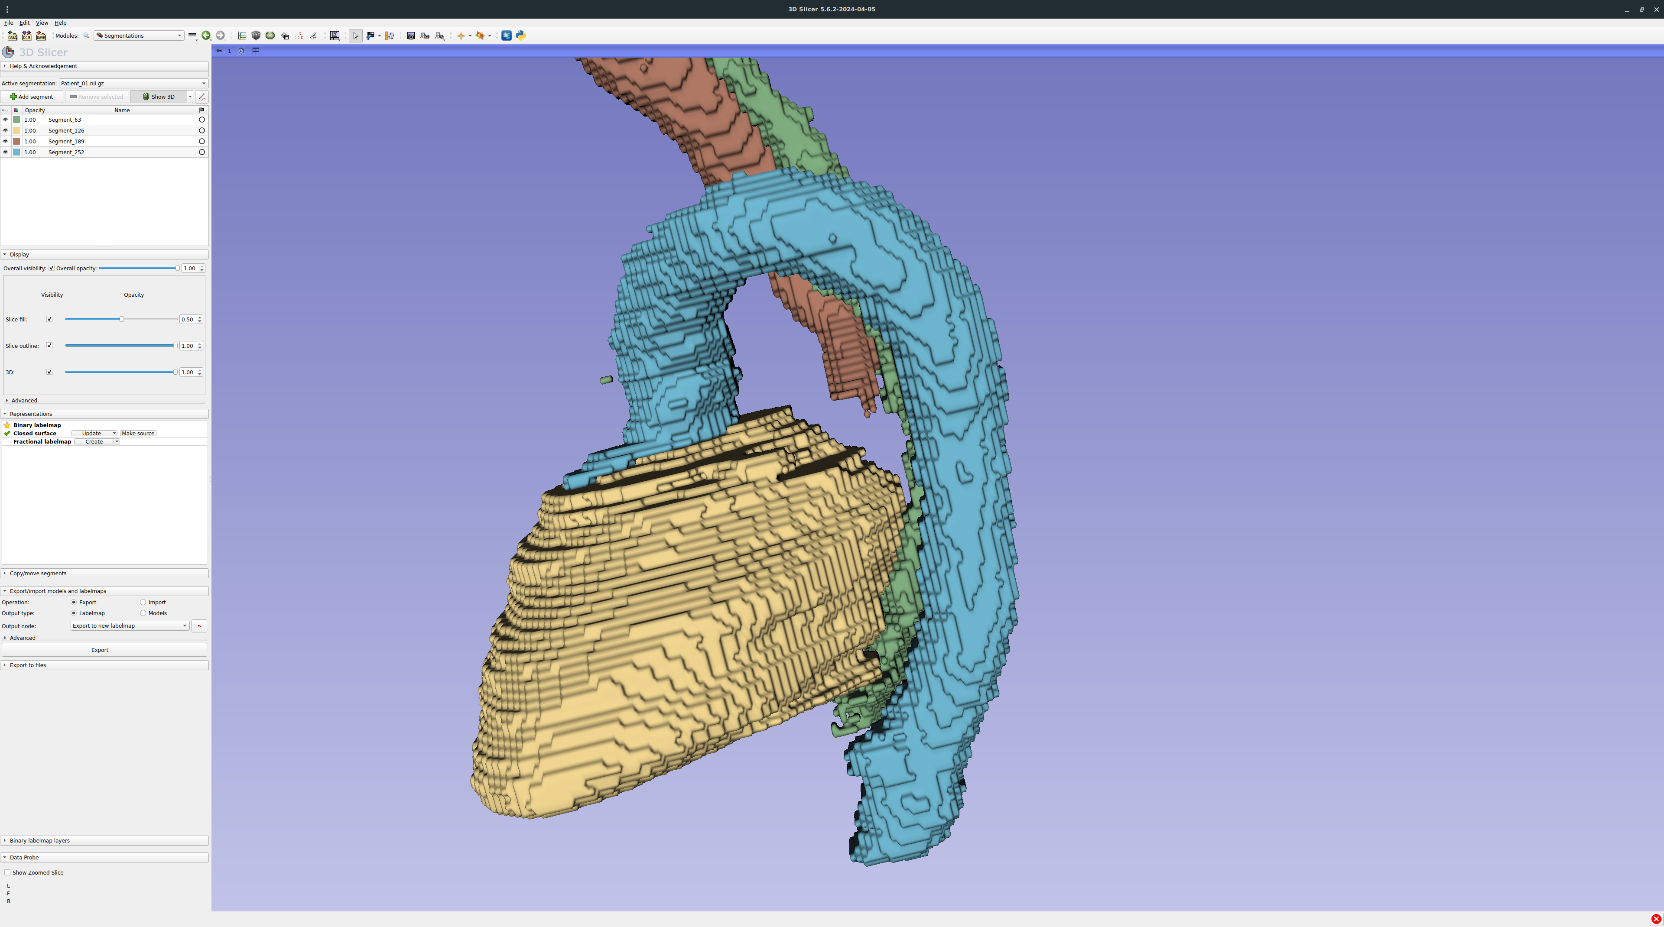The width and height of the screenshot is (1664, 927).
Task: Open the Python console icon
Action: [520, 36]
